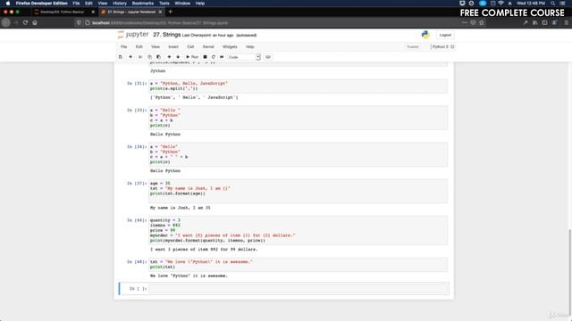Restart kernel and rerun all with fast-forward icon
Image resolution: width=572 pixels, height=321 pixels.
click(x=222, y=57)
